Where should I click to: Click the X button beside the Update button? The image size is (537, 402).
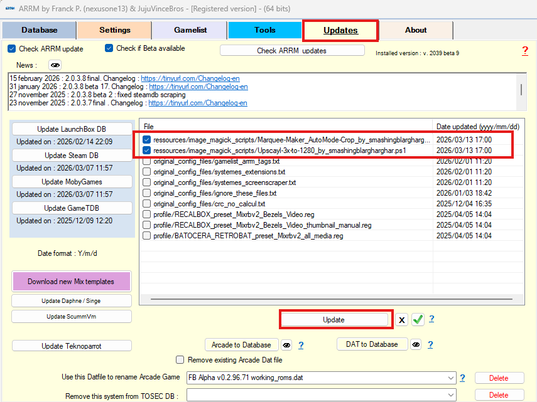402,320
